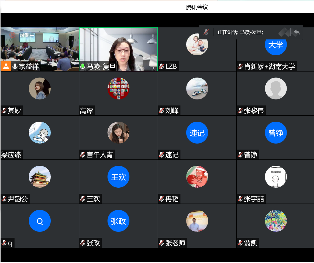The height and width of the screenshot is (263, 314).
Task: Select the blue 王欢 avatar circle
Action: point(118,177)
